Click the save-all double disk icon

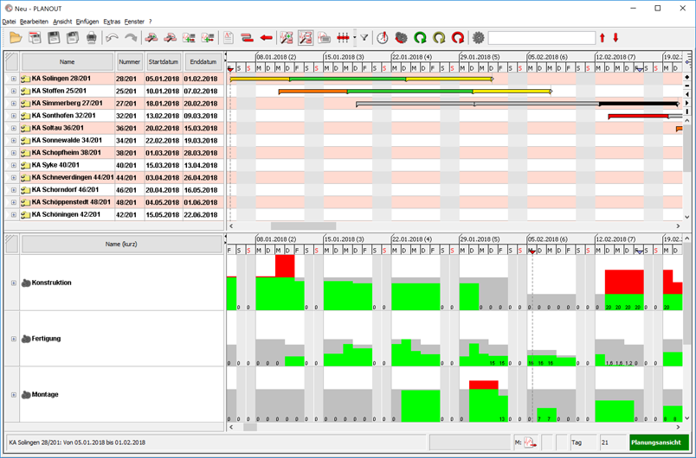pos(73,38)
